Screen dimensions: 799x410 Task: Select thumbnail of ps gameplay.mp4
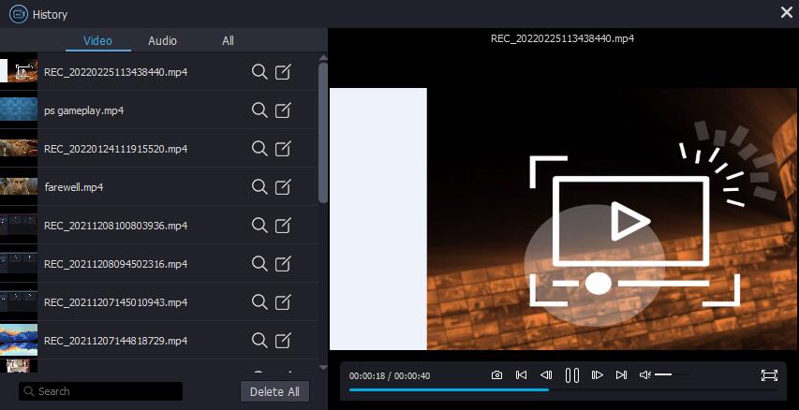[x=19, y=110]
